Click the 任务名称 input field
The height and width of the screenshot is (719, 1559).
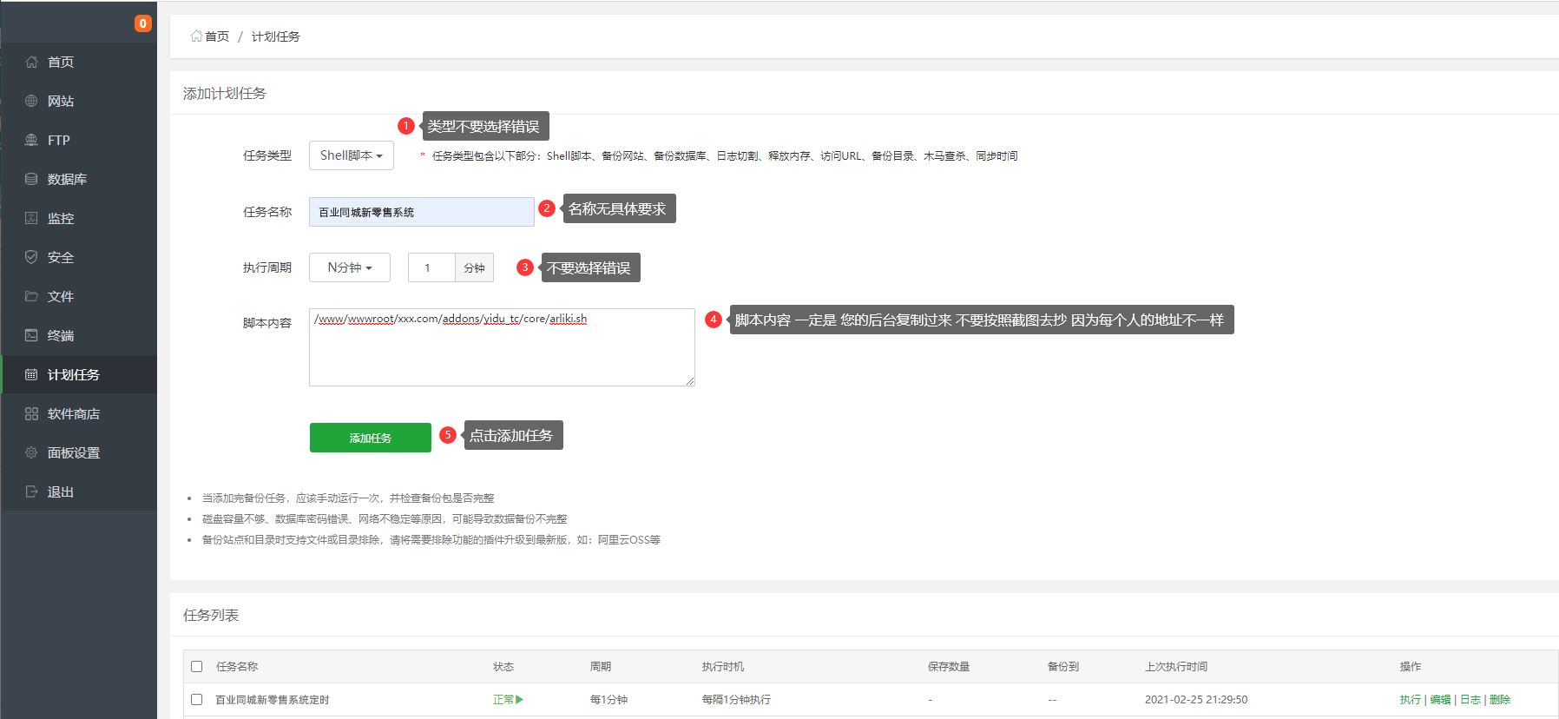422,212
